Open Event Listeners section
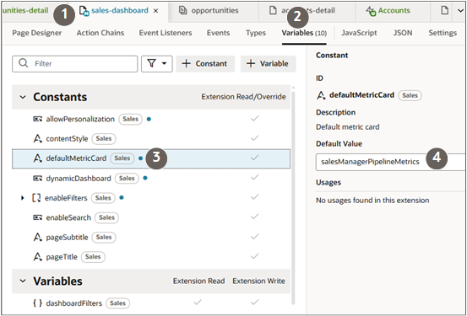 click(x=166, y=33)
